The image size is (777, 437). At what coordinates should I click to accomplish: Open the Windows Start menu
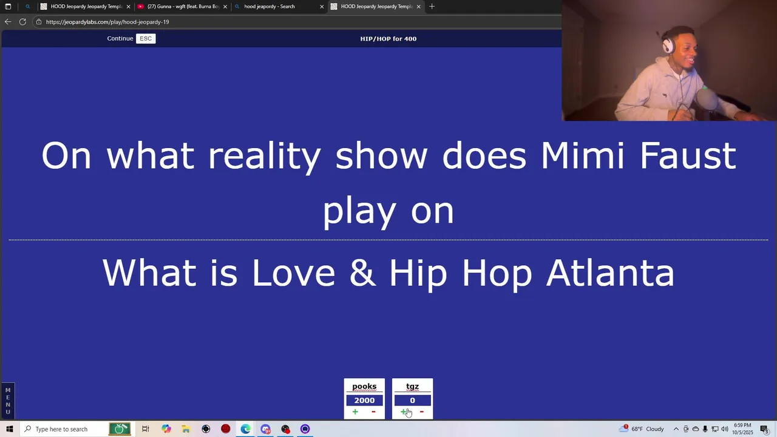(x=9, y=429)
